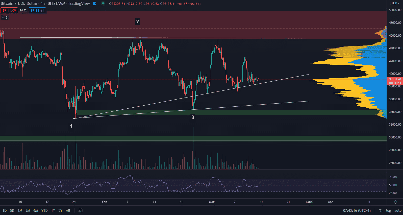Open the timezone menu showing UTC+1
403x215 pixels.
(357, 210)
